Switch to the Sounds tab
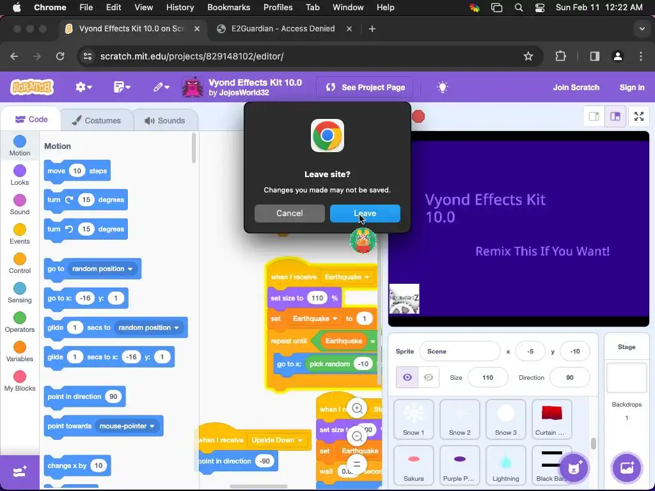The image size is (655, 491). pyautogui.click(x=165, y=121)
